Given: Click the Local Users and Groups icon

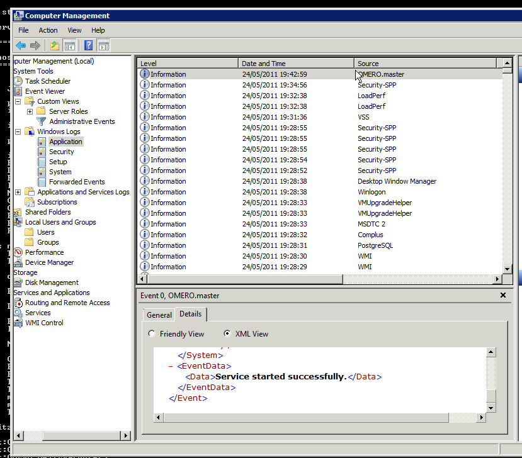Looking at the screenshot, I should click(18, 222).
